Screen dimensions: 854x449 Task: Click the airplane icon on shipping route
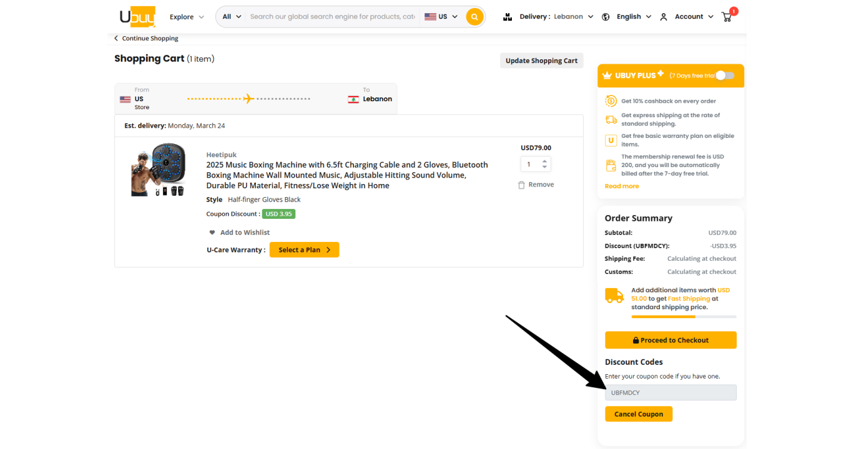249,99
